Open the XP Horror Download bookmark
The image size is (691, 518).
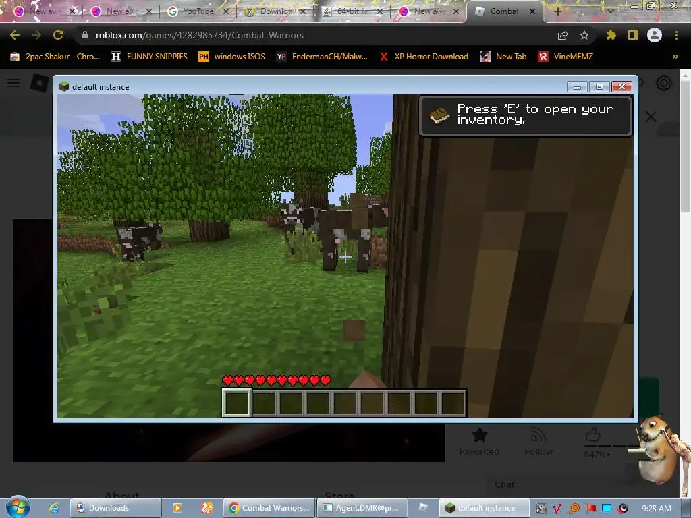tap(424, 57)
